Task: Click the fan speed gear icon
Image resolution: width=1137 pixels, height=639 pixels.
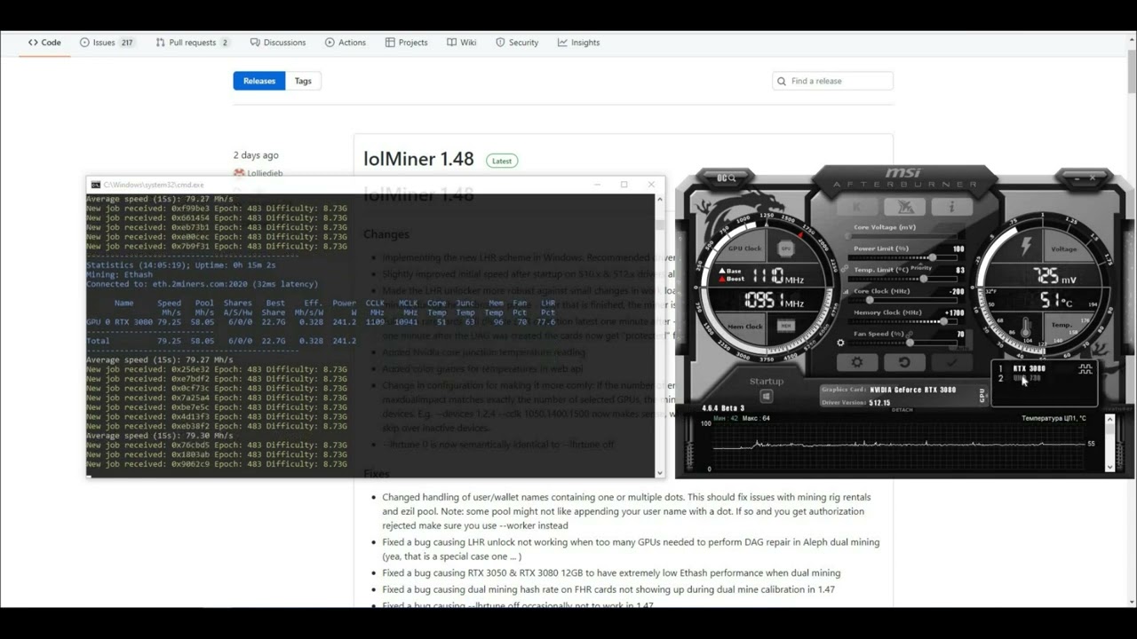Action: click(840, 343)
